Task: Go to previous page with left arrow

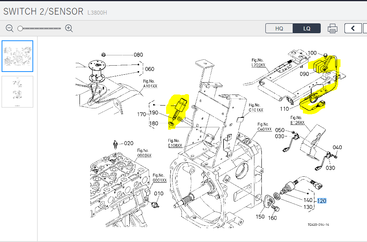Action: click(x=353, y=28)
